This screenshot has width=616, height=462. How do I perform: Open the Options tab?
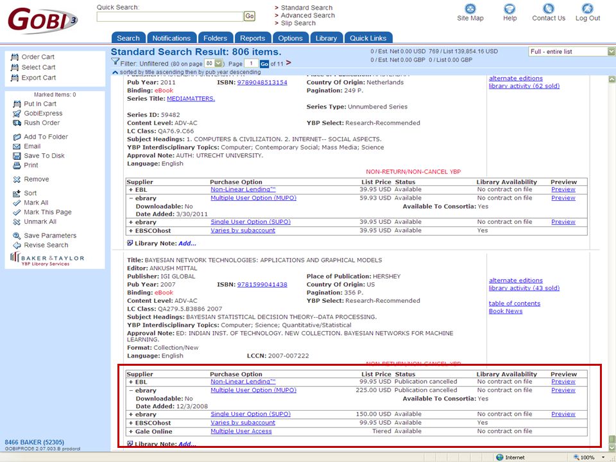click(x=290, y=38)
